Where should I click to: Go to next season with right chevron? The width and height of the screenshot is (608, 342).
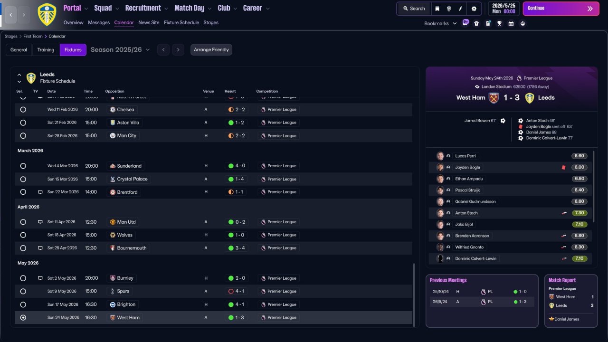pyautogui.click(x=178, y=50)
